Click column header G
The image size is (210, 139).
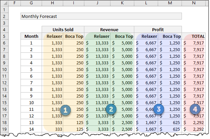click(x=31, y=3)
